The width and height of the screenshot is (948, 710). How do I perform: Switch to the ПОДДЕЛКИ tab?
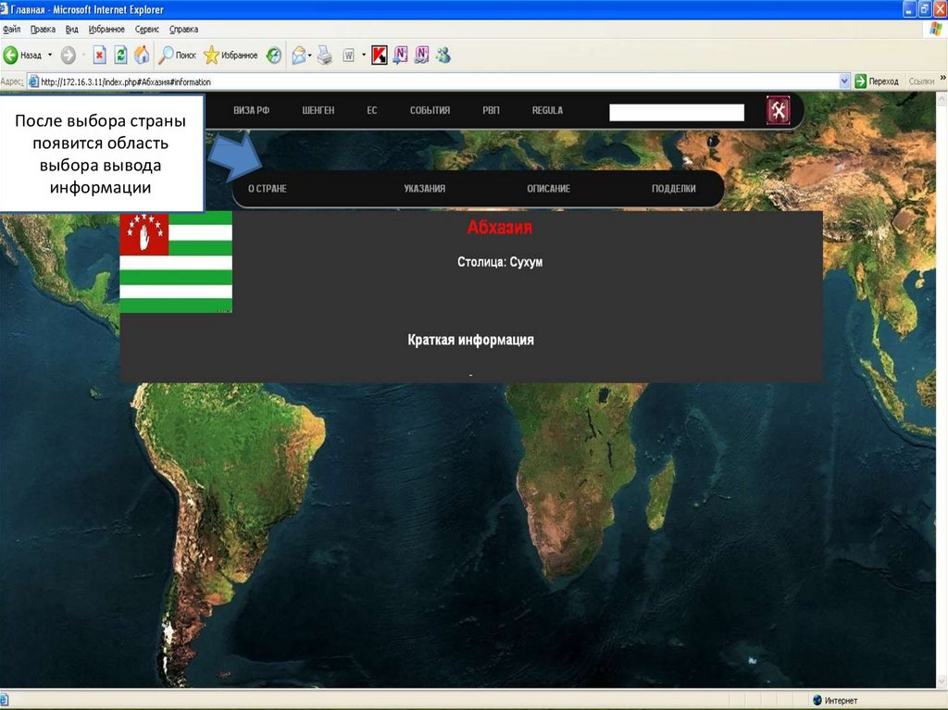[x=673, y=189]
